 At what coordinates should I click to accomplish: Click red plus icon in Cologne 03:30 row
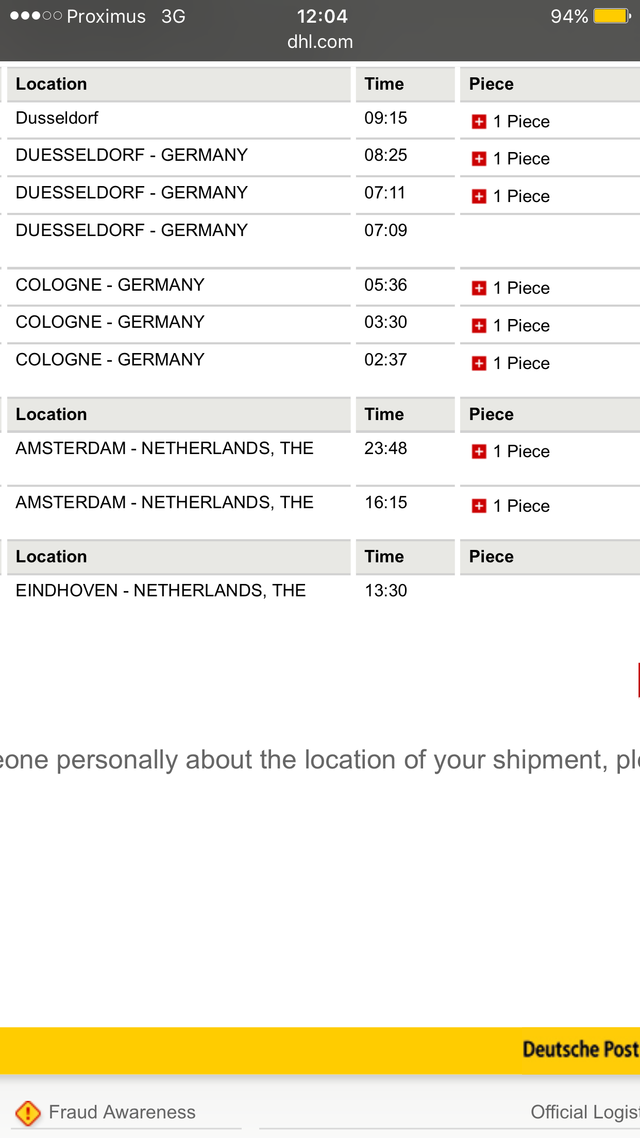(479, 326)
